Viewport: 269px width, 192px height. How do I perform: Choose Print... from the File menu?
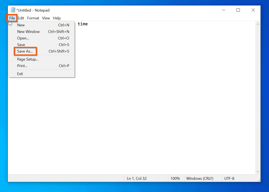coord(22,66)
